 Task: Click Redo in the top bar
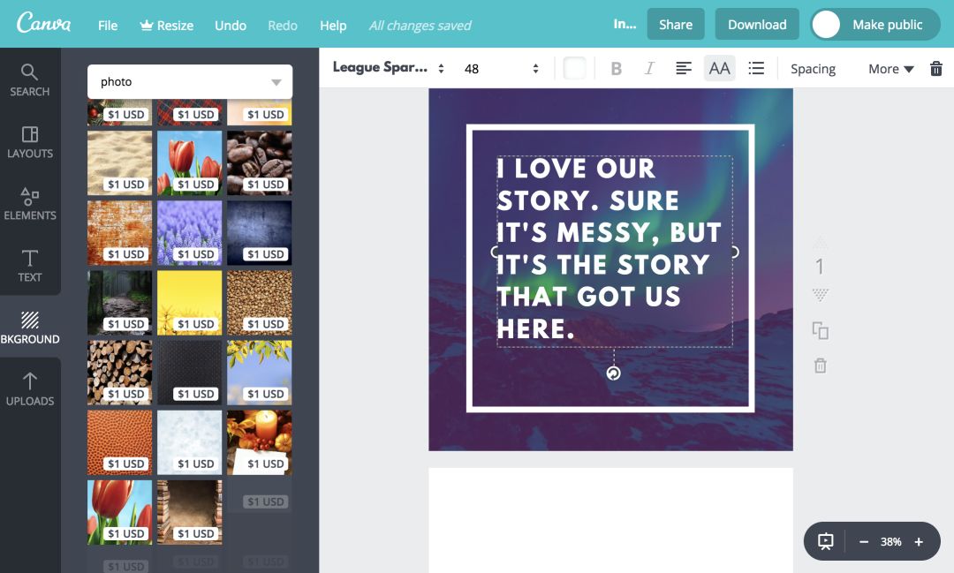283,26
